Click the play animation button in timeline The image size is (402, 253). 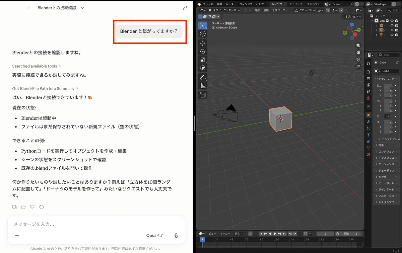pyautogui.click(x=275, y=234)
